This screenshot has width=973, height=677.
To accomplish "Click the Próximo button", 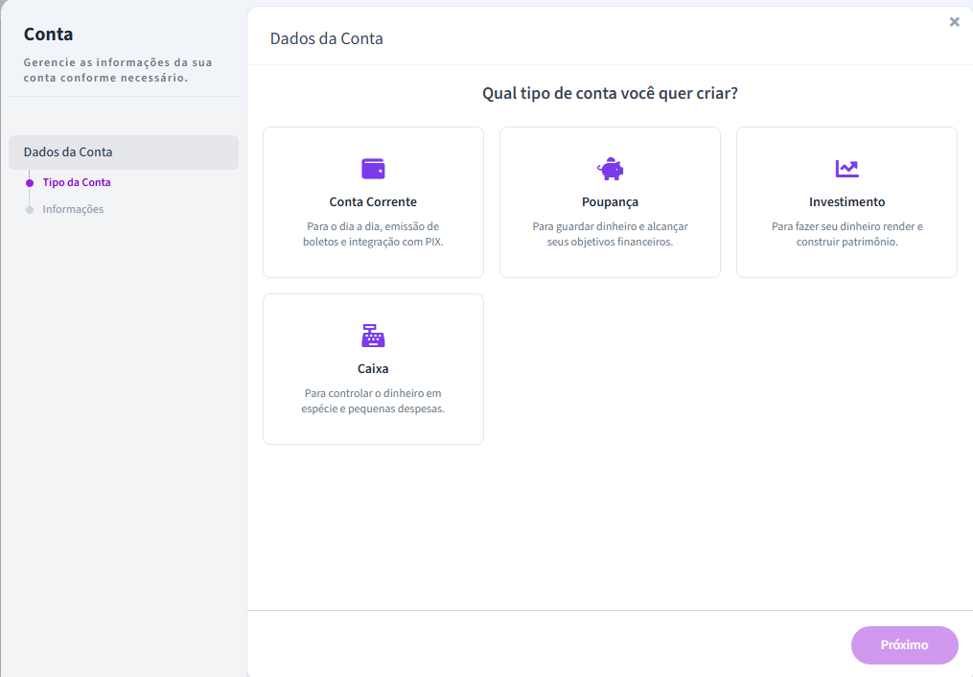I will 905,645.
